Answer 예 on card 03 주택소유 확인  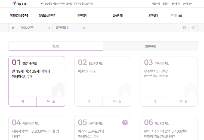click(155, 102)
